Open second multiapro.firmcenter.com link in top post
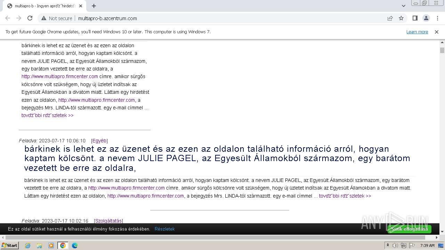Viewport: 445px width, 250px height. pos(97,100)
